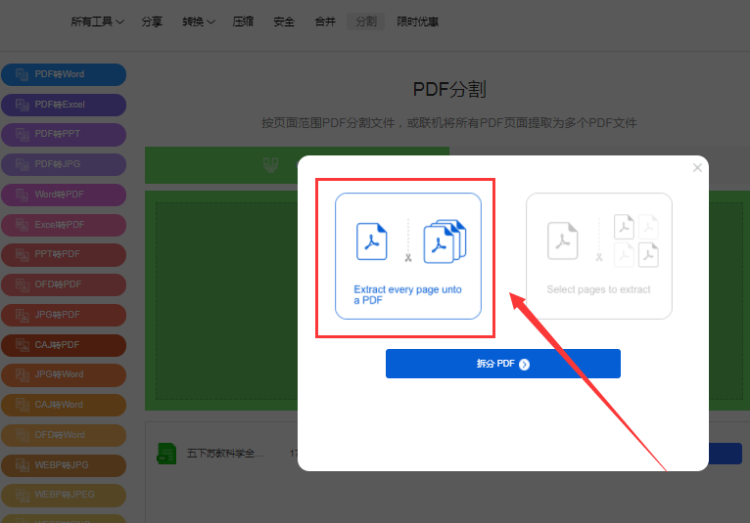
Task: Click the single PDF document icon in extract-every-page card
Action: coord(372,241)
